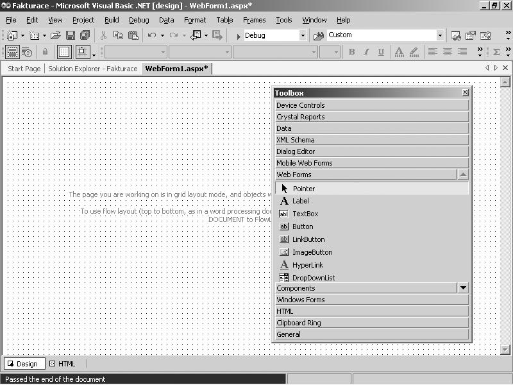The height and width of the screenshot is (385, 513).
Task: Switch to Solution Explorer - Fakturace tab
Action: pyautogui.click(x=93, y=69)
